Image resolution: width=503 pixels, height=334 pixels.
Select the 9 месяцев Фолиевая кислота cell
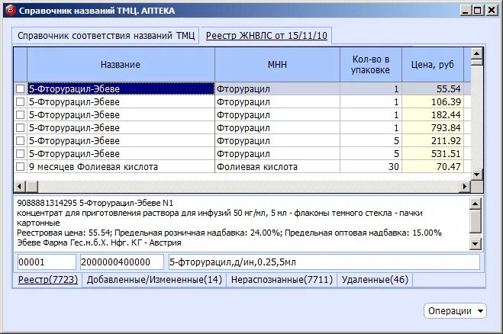121,167
